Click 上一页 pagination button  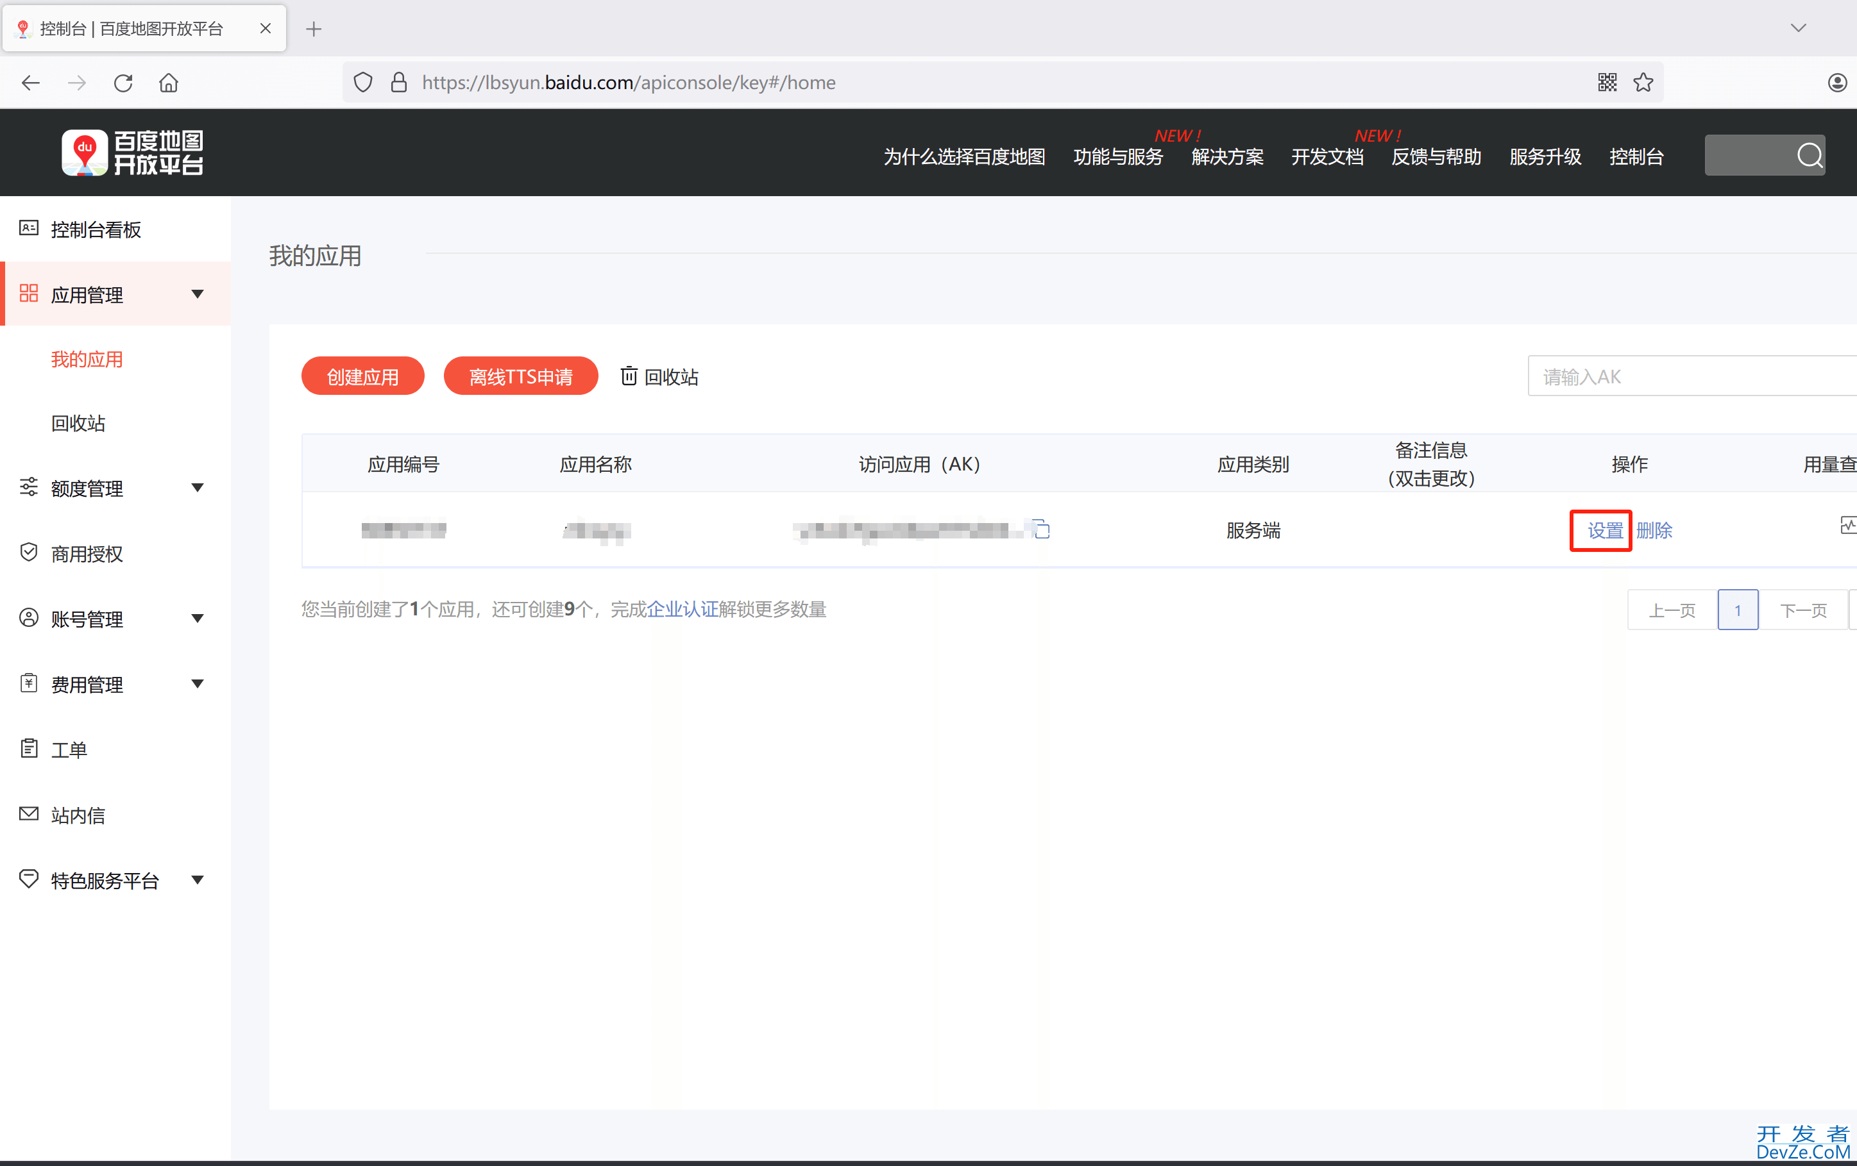[1672, 610]
